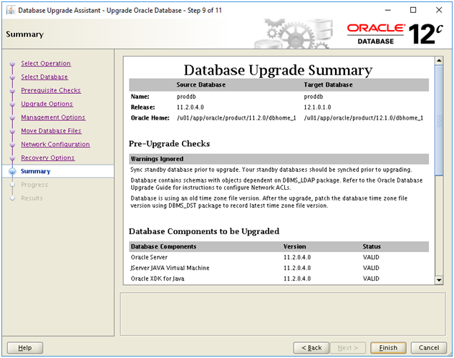Click the target Oracle Home path
The width and height of the screenshot is (454, 358).
coord(364,118)
